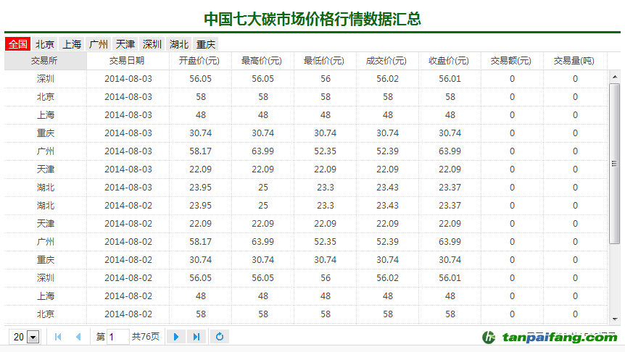The image size is (625, 352).
Task: Go to the previous page arrow
Action: 78,337
